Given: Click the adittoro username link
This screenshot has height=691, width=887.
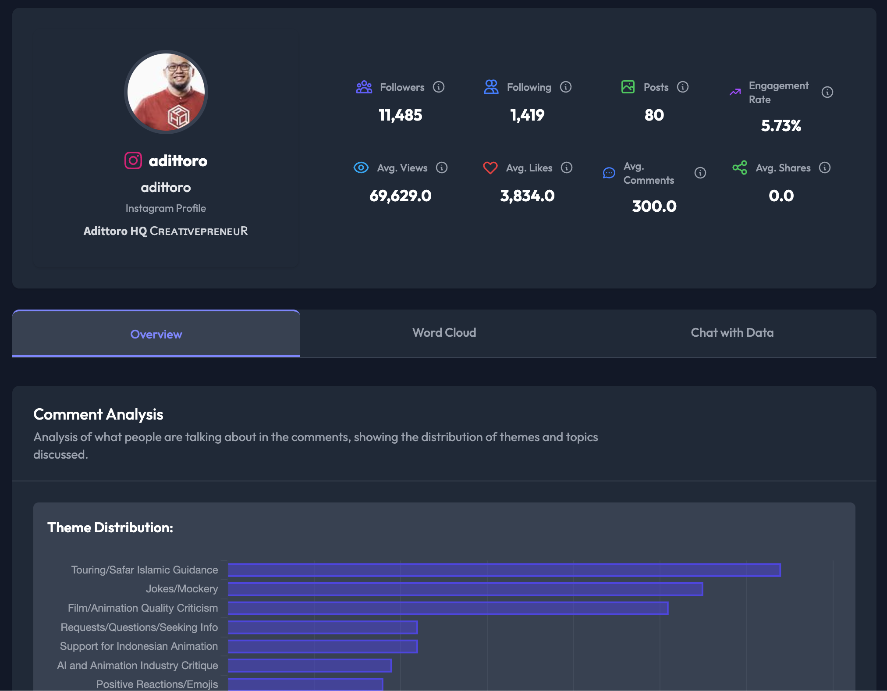Looking at the screenshot, I should tap(178, 161).
